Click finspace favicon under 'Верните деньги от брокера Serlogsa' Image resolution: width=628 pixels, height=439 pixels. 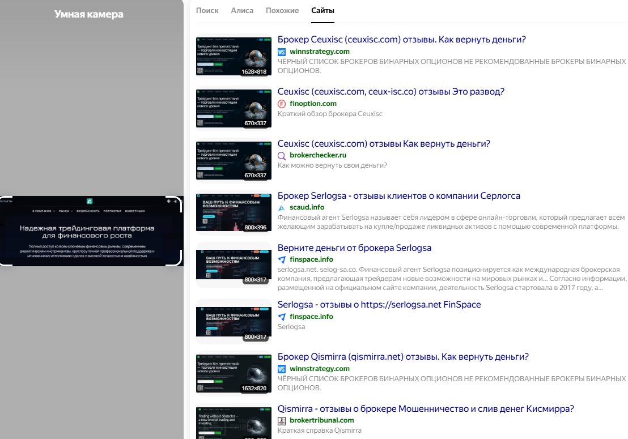pos(282,259)
